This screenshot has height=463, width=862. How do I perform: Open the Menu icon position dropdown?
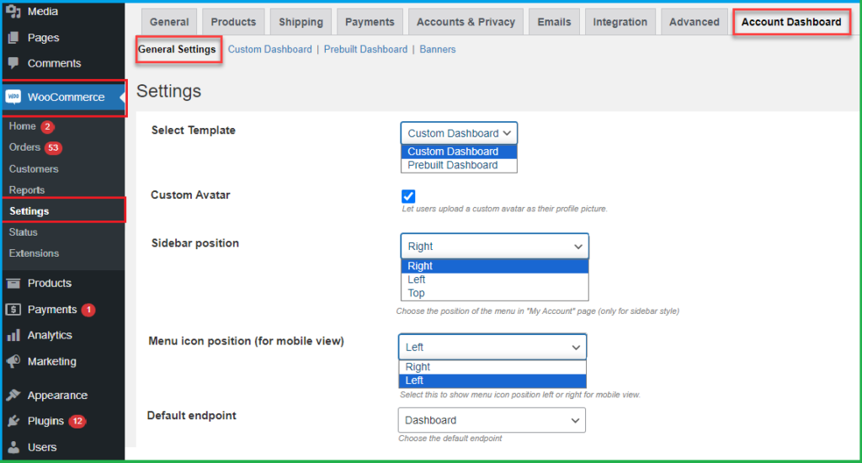click(x=492, y=347)
